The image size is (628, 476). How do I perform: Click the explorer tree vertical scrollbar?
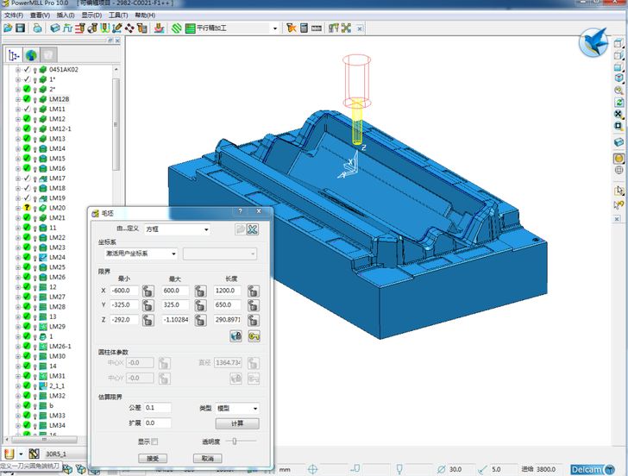[116, 124]
